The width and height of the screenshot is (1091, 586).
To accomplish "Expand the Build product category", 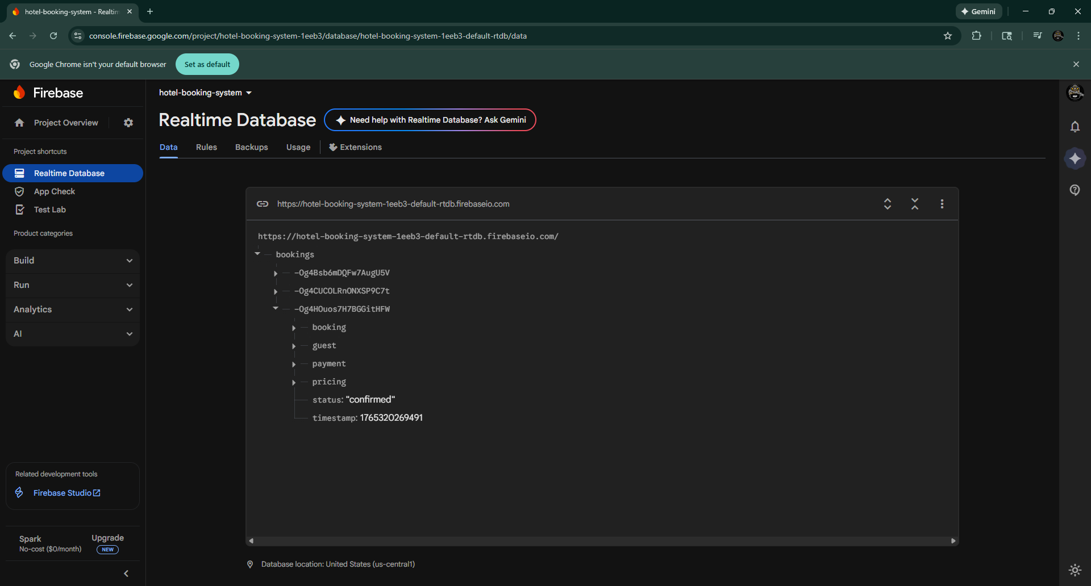I will pyautogui.click(x=73, y=261).
